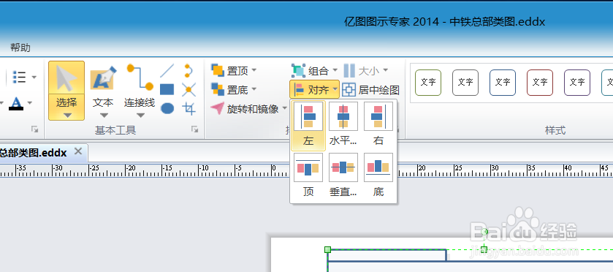Apply the purple outlined text style
The image size is (613, 272).
click(577, 83)
